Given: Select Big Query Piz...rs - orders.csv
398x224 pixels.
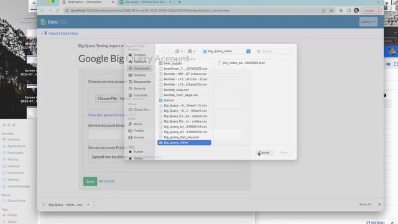Looking at the screenshot, I should (184, 121).
